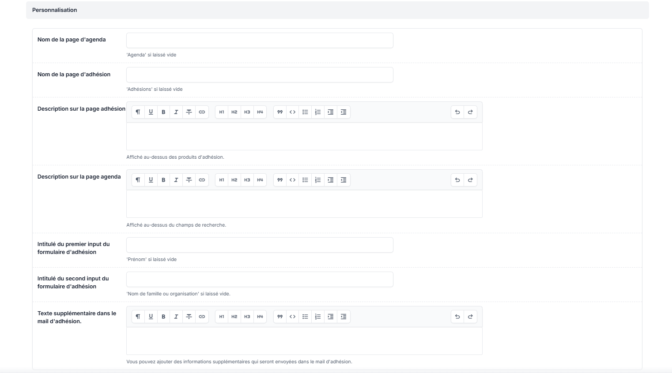Create numbered list in the mail d'adhésion editor
This screenshot has width=672, height=373.
pyautogui.click(x=318, y=317)
